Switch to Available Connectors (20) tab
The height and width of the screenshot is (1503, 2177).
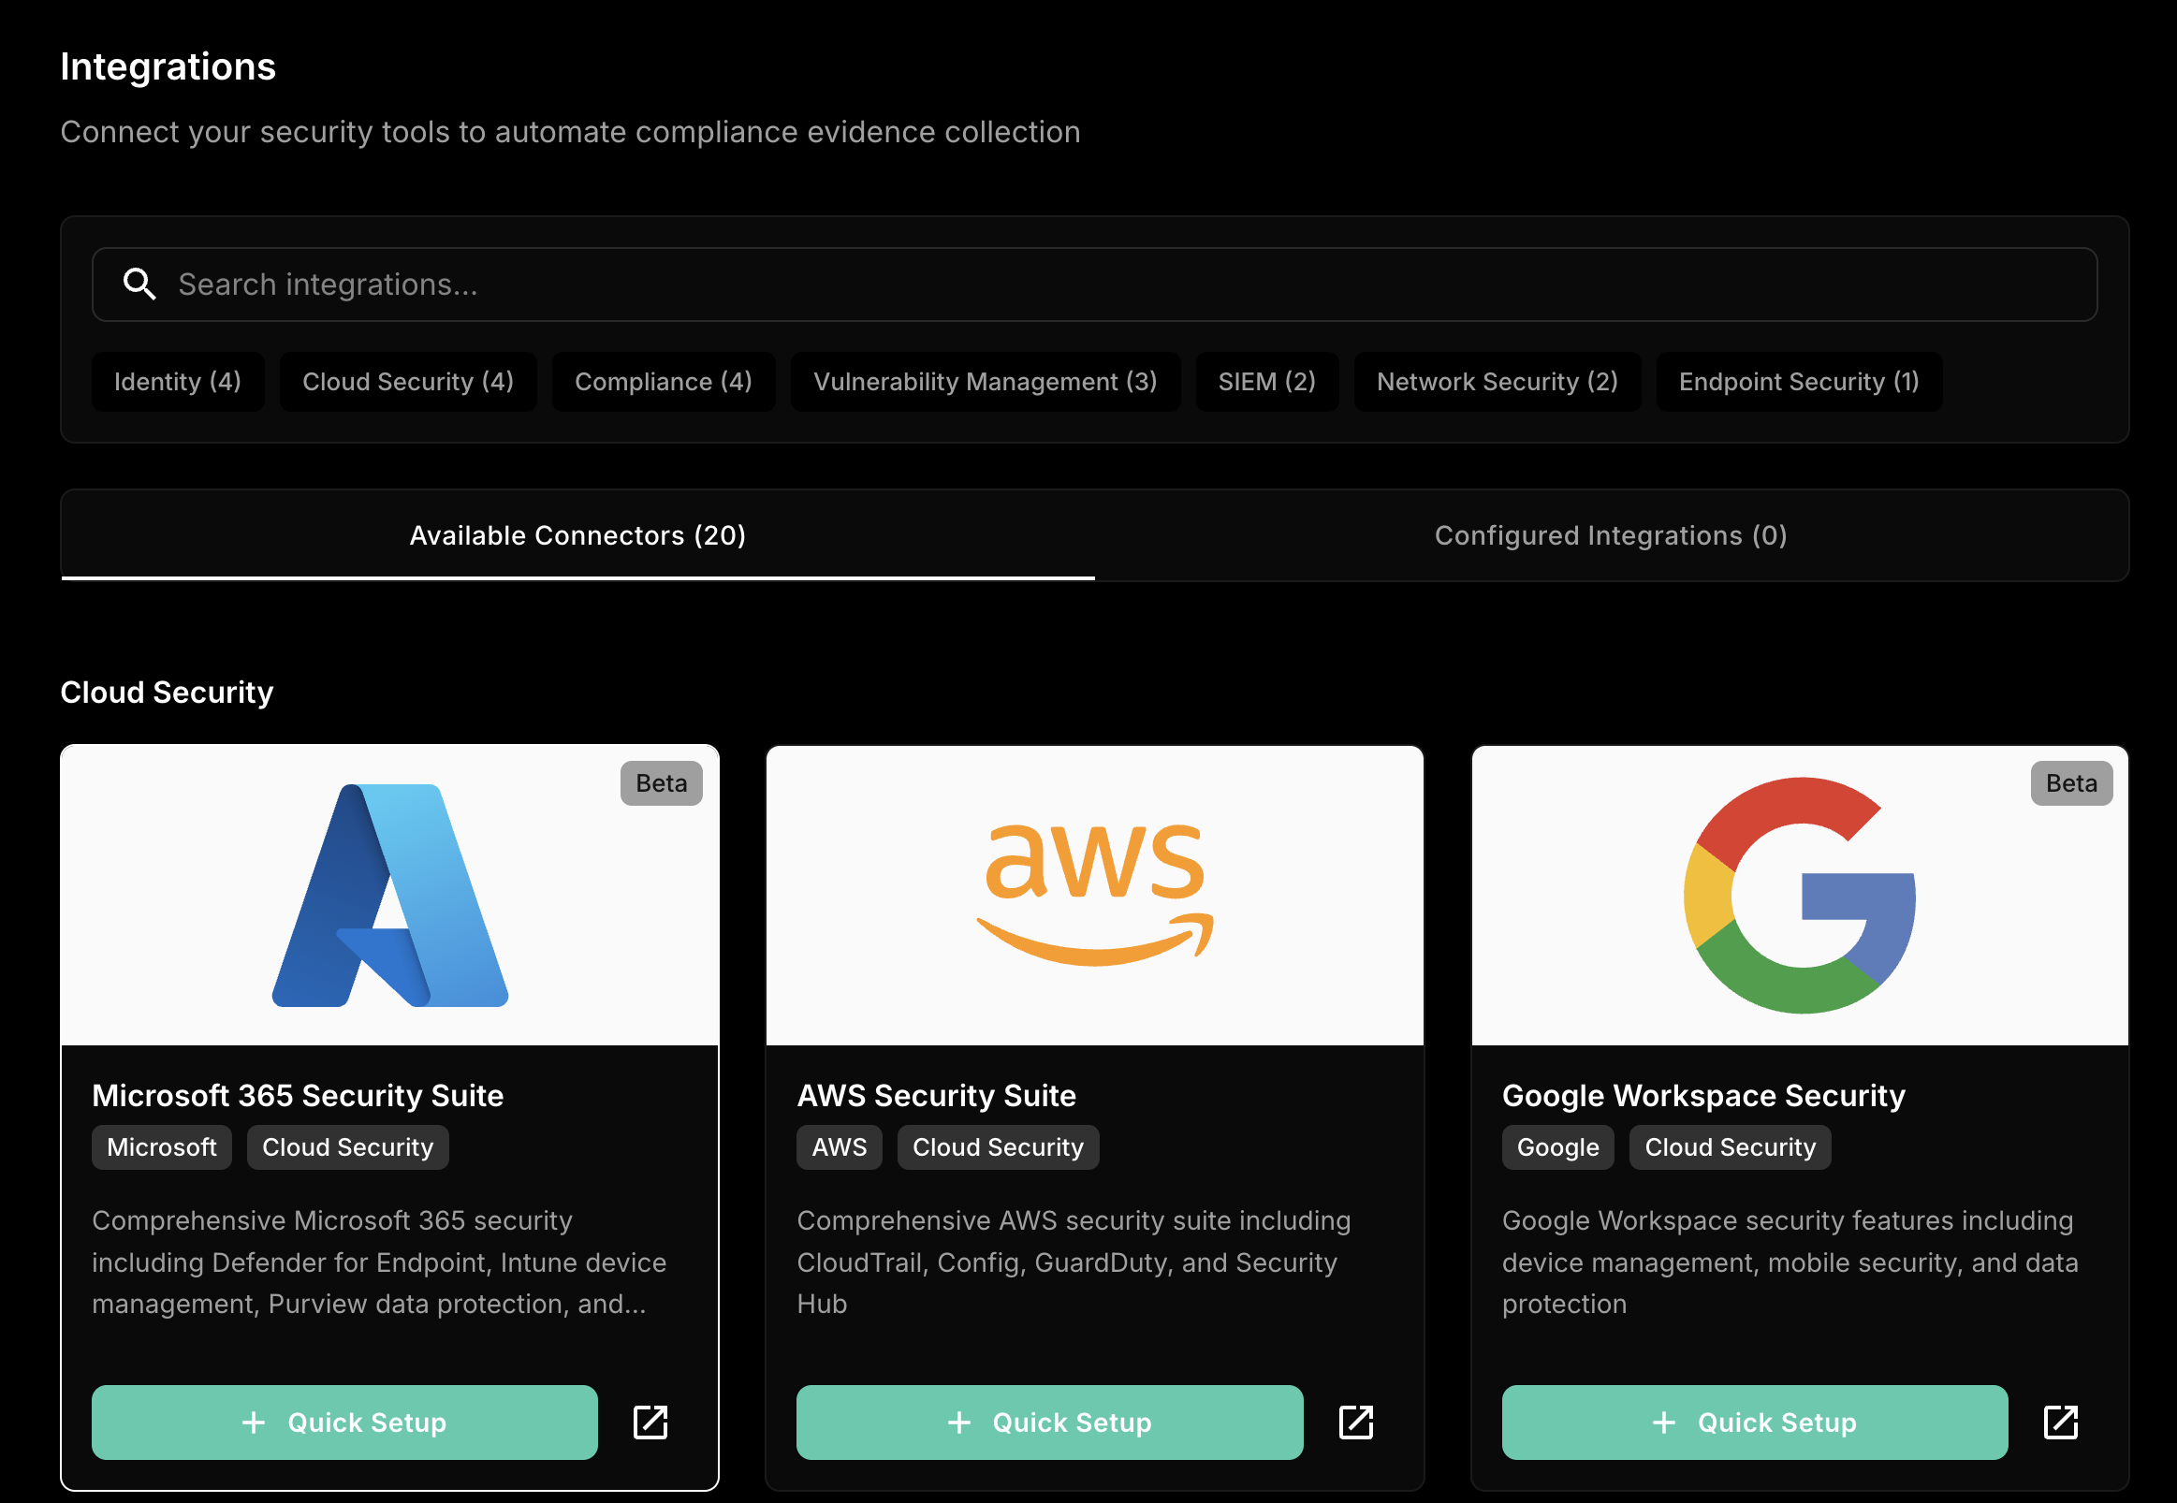click(577, 535)
